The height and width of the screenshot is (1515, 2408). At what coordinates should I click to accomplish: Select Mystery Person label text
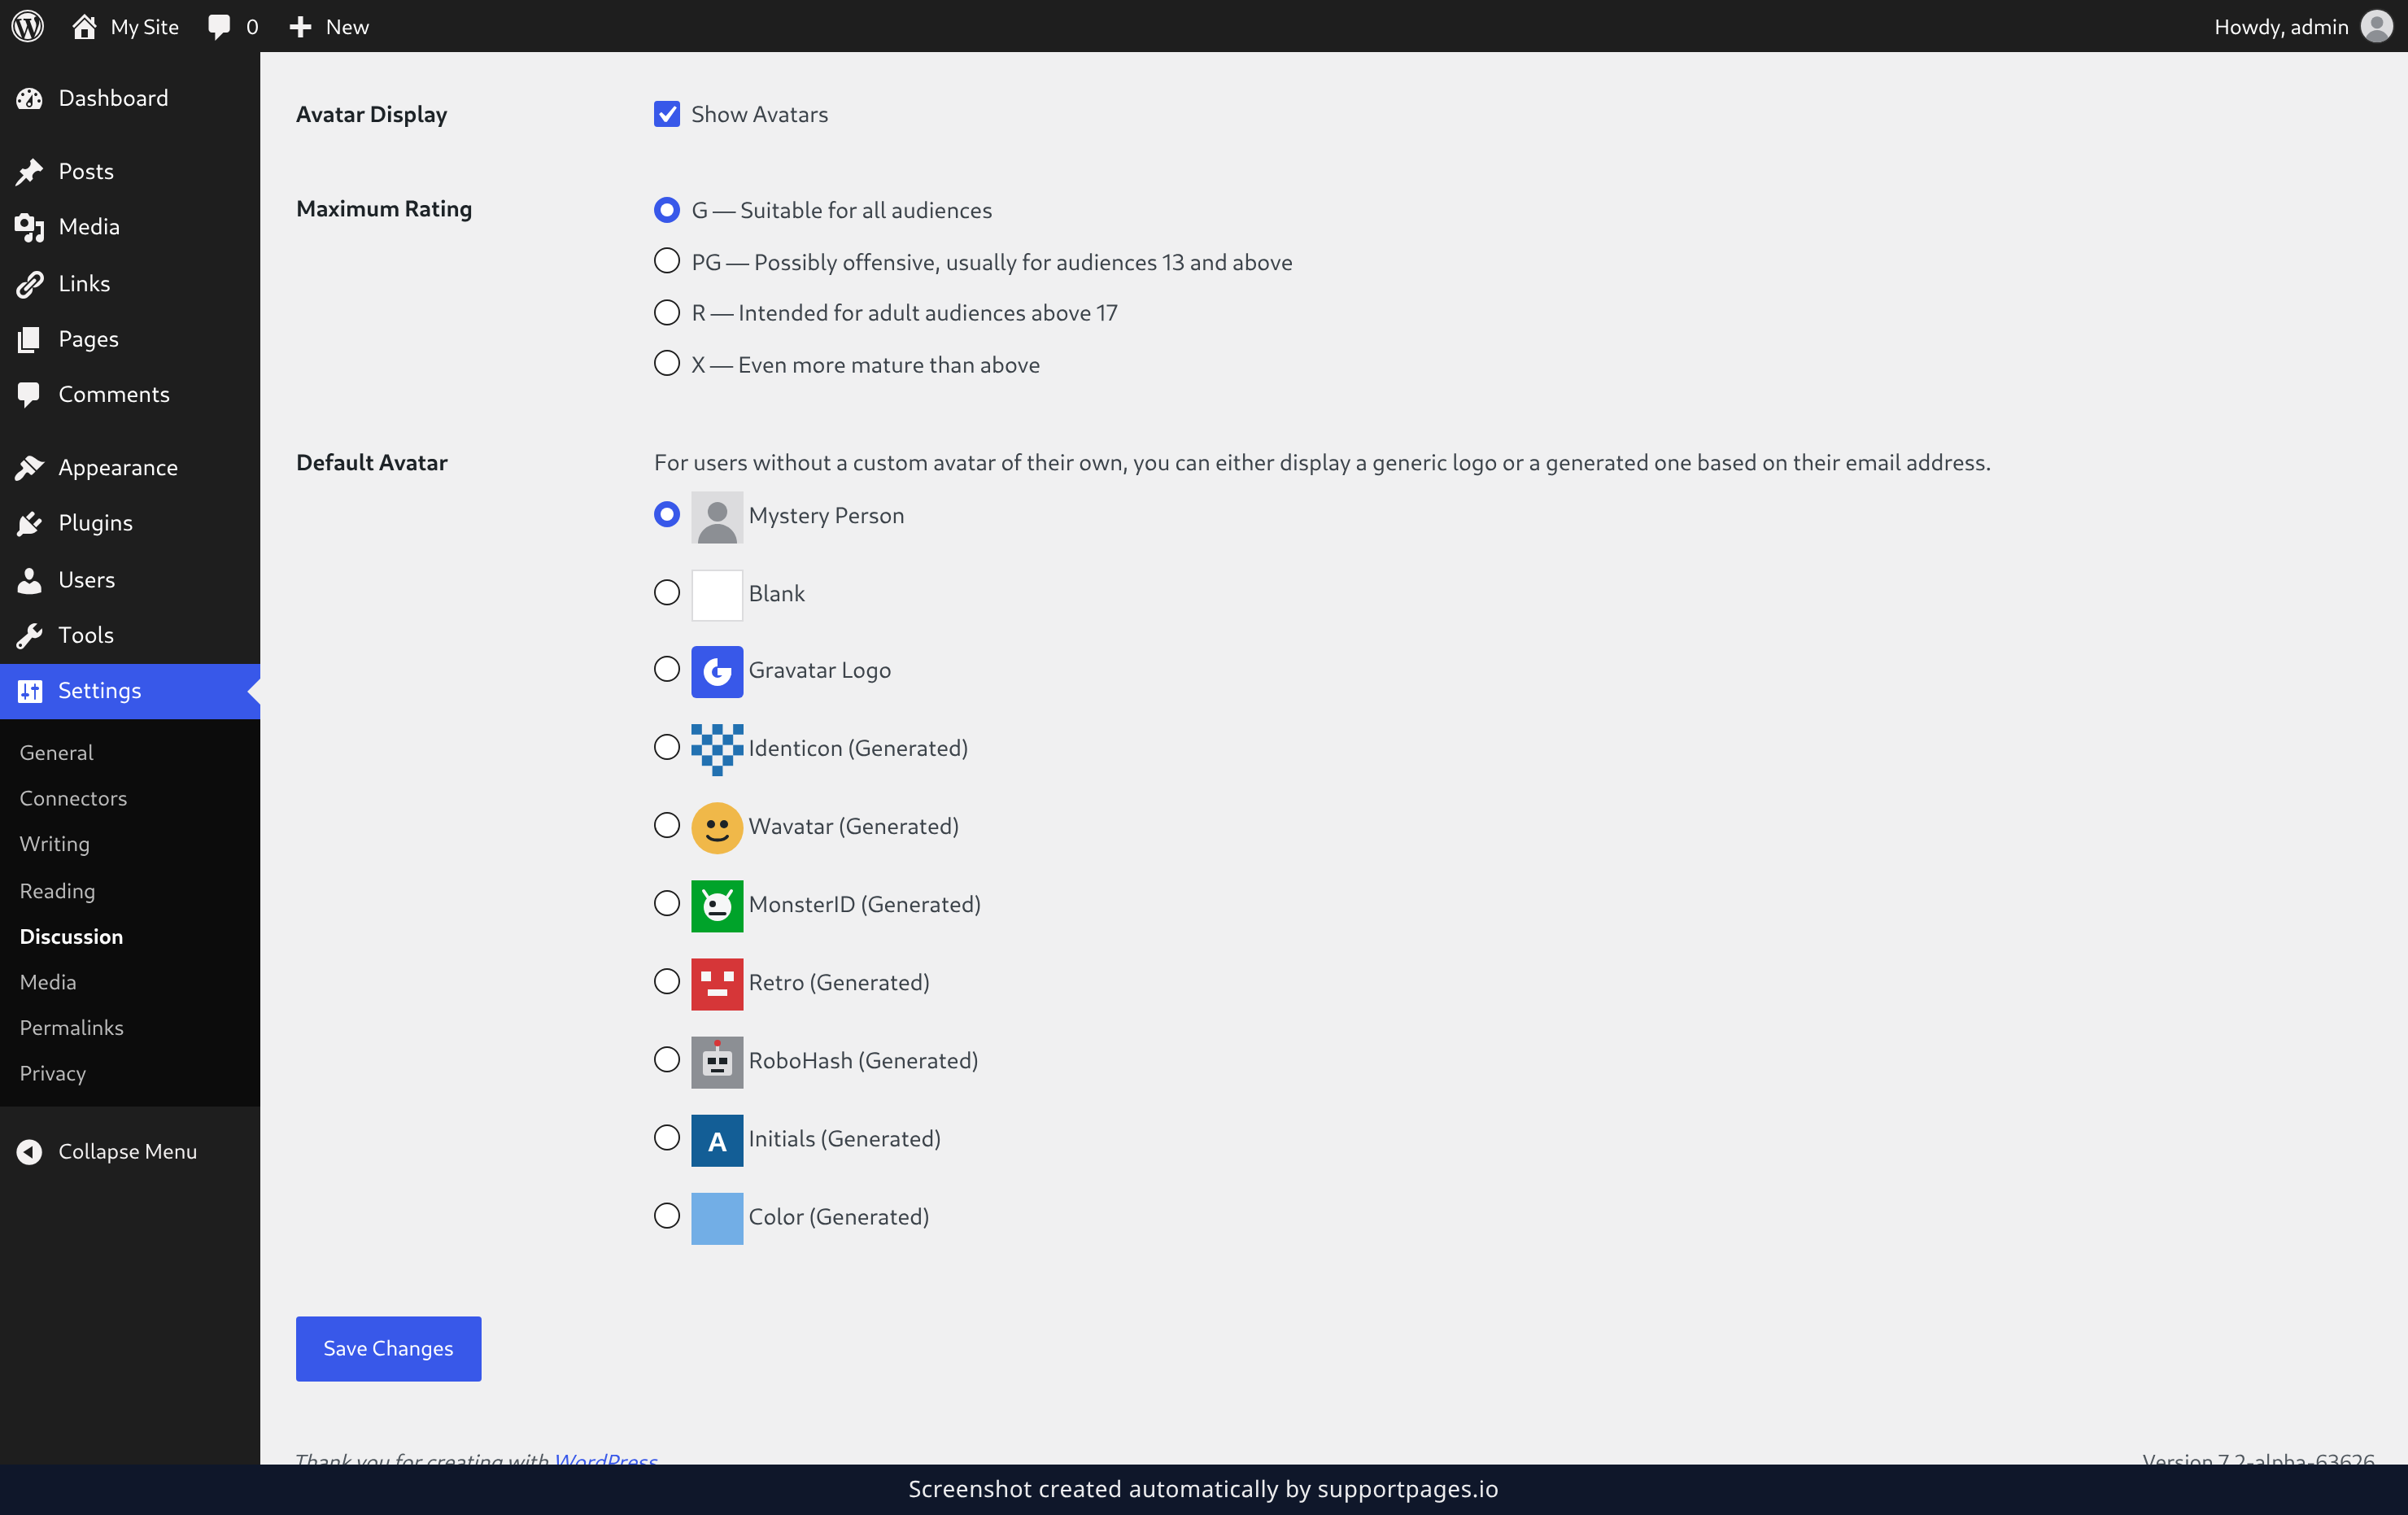(826, 515)
